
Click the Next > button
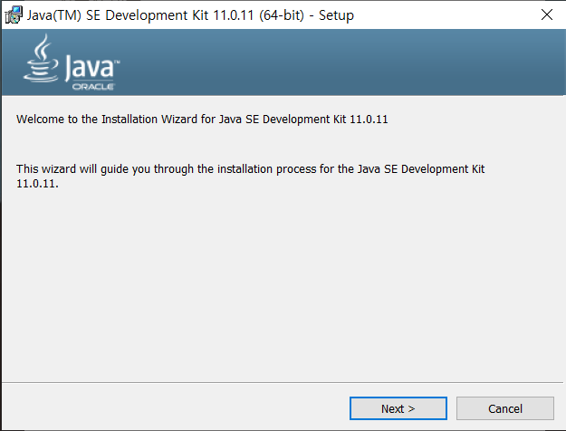point(398,408)
